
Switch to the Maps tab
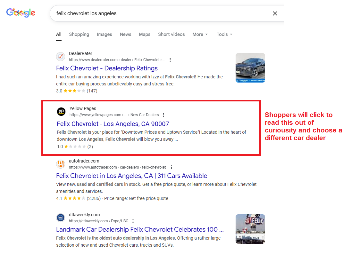[145, 34]
